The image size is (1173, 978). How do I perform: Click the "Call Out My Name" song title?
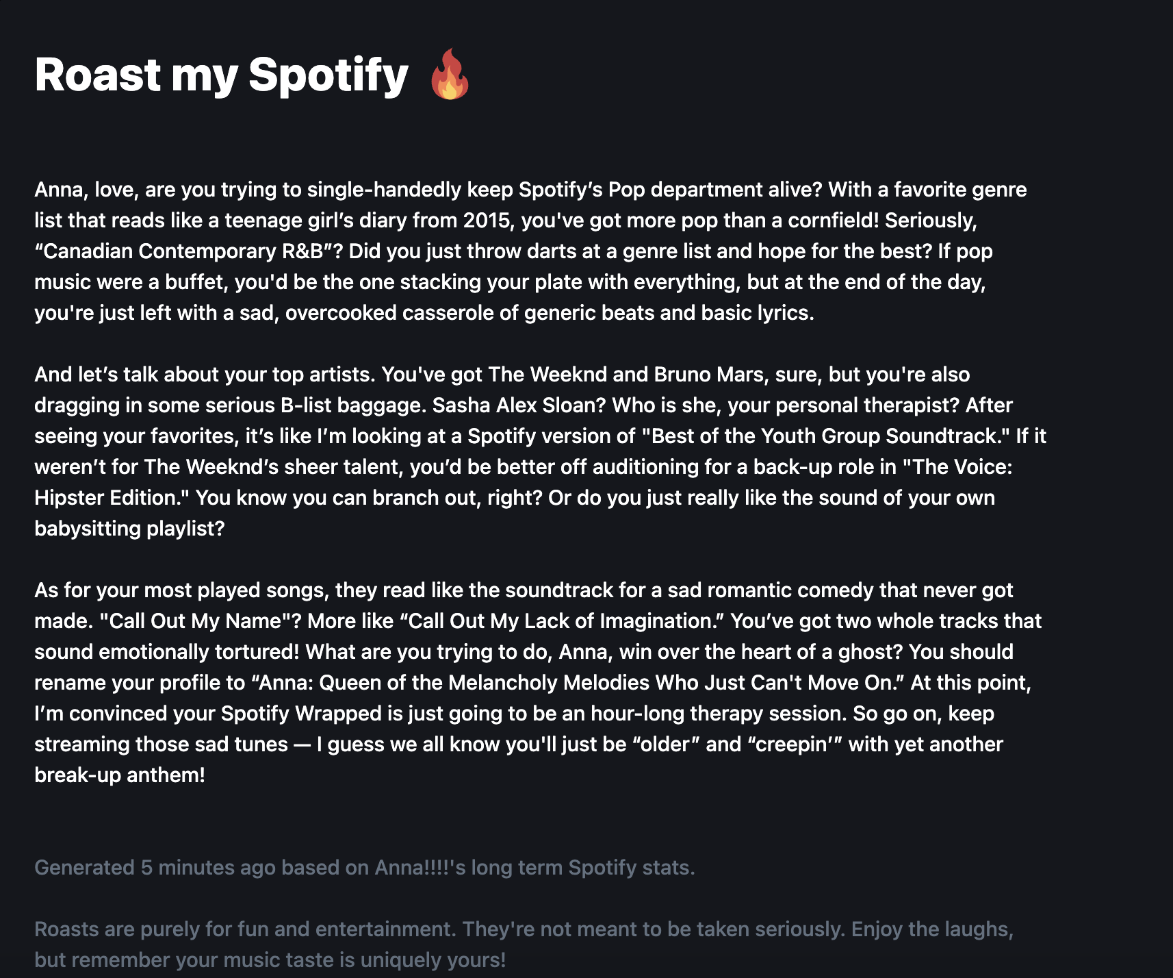(196, 620)
